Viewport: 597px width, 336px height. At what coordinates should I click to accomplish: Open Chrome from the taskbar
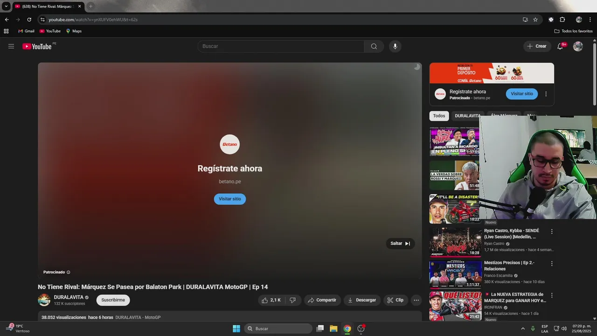[x=347, y=329]
